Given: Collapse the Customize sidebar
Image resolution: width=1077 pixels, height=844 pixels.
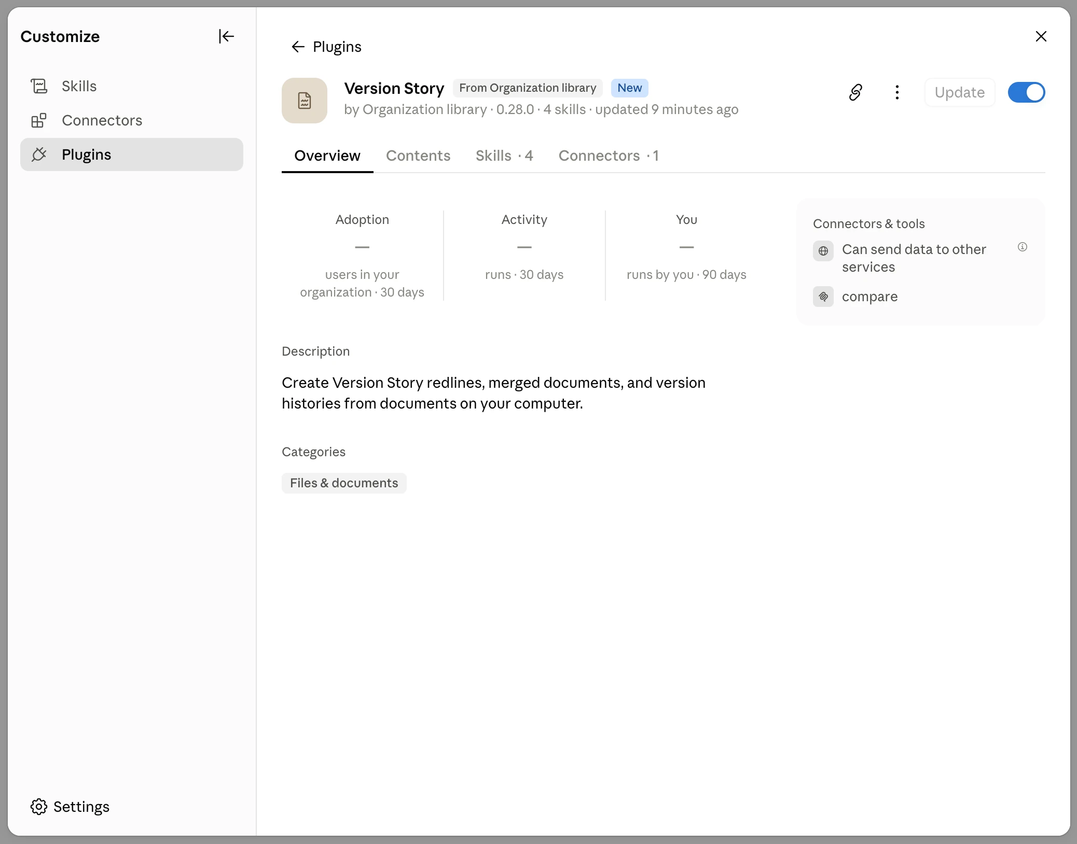Looking at the screenshot, I should click(x=226, y=36).
